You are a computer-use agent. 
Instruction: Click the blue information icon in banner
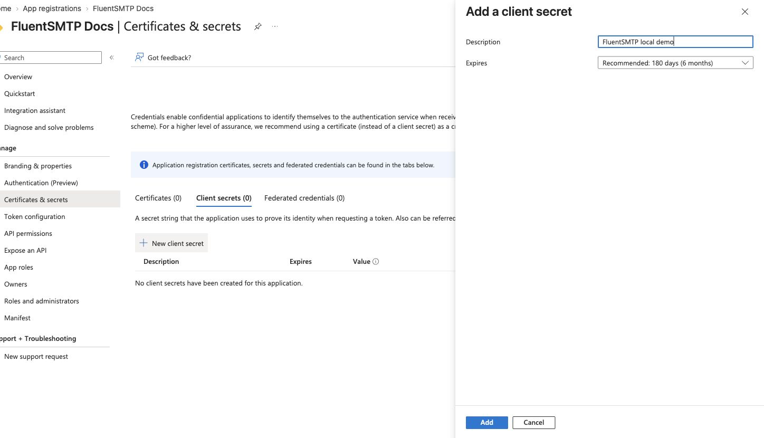(x=144, y=165)
